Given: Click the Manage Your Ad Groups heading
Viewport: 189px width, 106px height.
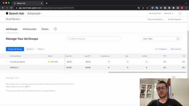Looking at the screenshot, I should [22, 39].
